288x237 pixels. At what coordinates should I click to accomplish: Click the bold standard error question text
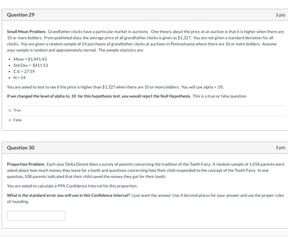click(68, 195)
